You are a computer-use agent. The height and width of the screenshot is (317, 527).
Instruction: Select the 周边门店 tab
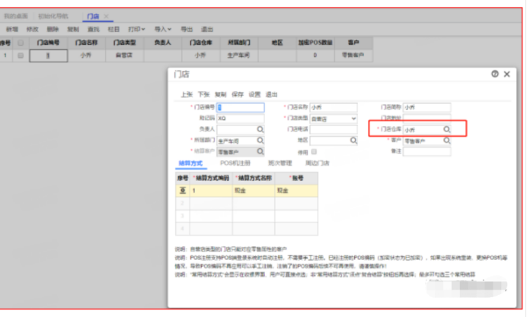point(318,163)
